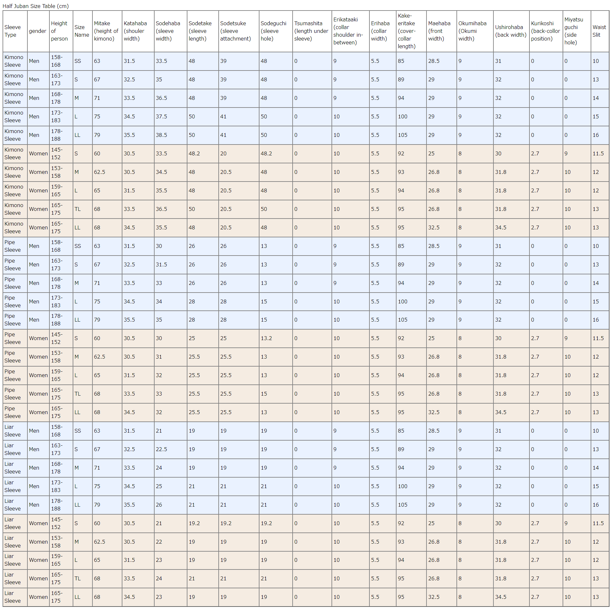This screenshot has width=612, height=610.
Task: Click the 'Sodeguchi (sleeve hole)' header
Action: [273, 31]
